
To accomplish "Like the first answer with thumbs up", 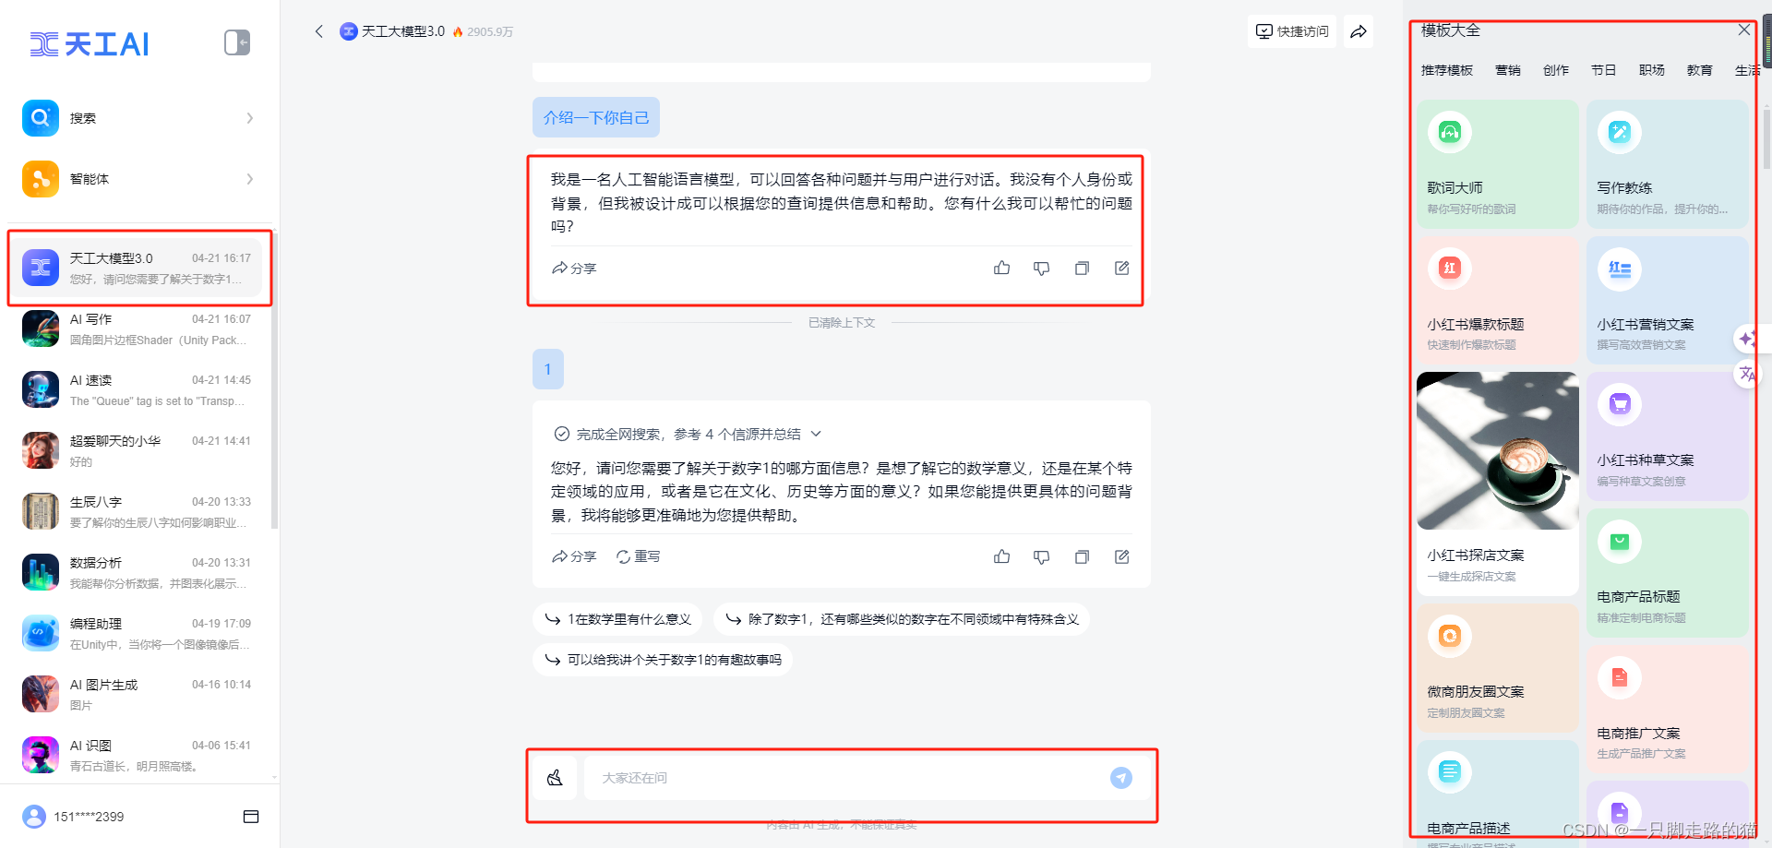I will tap(1002, 269).
